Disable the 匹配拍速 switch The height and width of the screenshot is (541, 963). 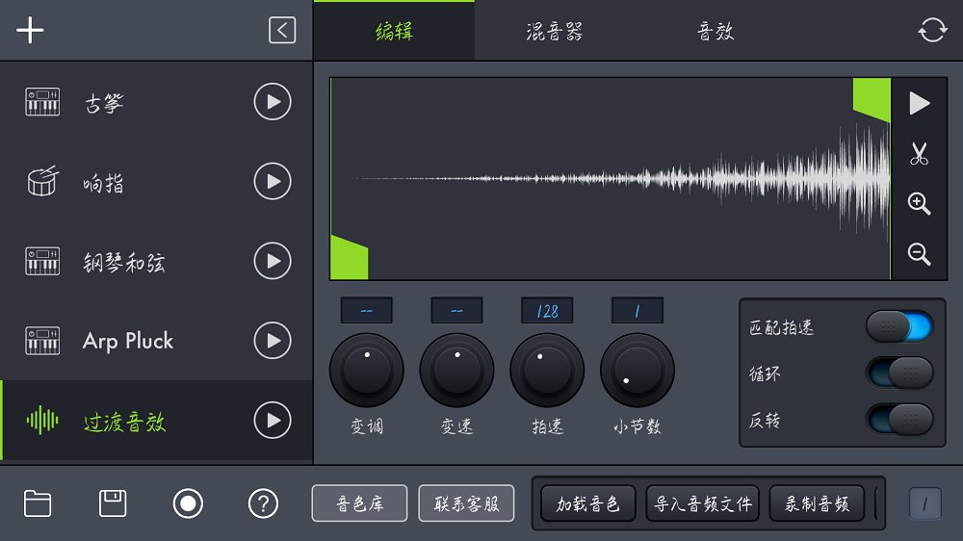pyautogui.click(x=899, y=326)
